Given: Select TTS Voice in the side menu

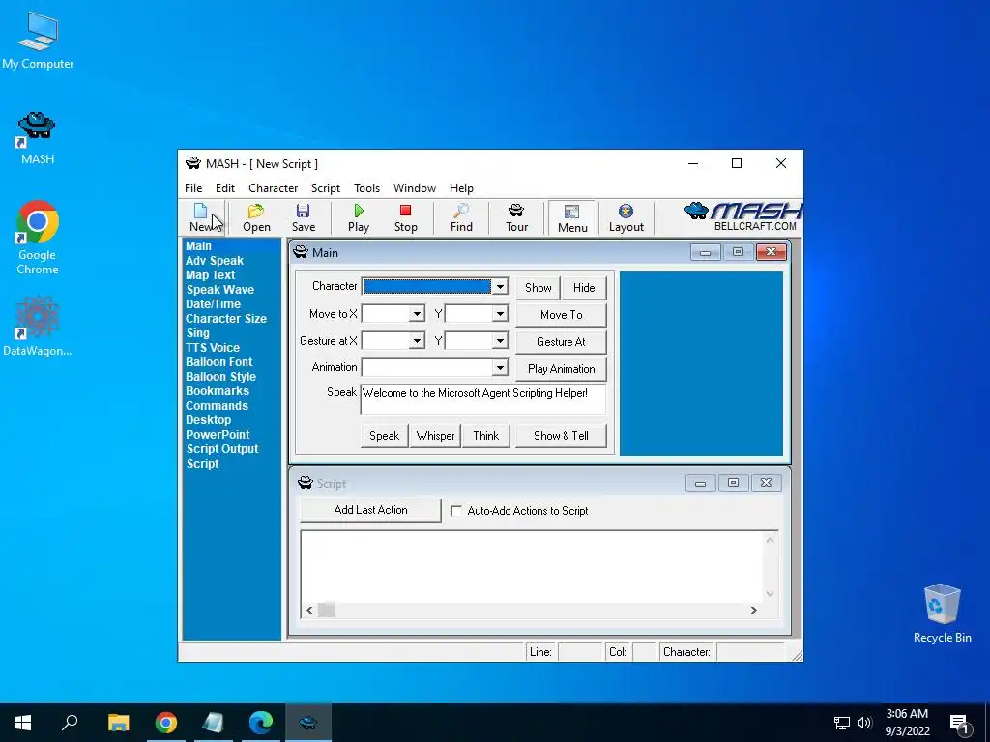Looking at the screenshot, I should pyautogui.click(x=212, y=348).
